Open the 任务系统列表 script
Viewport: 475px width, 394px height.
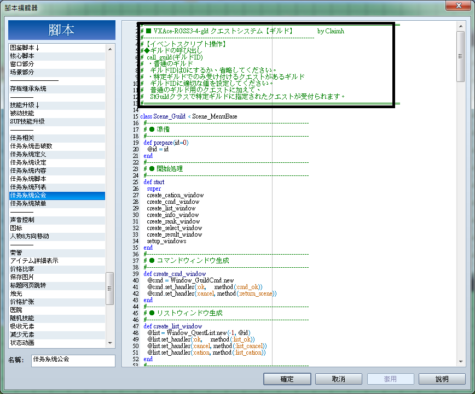[57, 187]
